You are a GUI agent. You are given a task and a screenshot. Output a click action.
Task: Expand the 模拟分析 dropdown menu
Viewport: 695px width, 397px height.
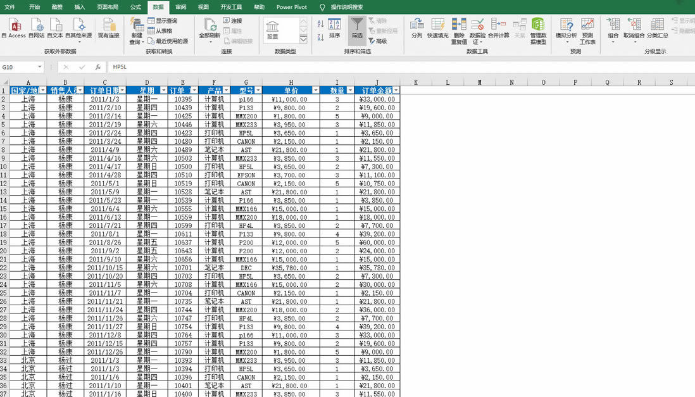567,42
